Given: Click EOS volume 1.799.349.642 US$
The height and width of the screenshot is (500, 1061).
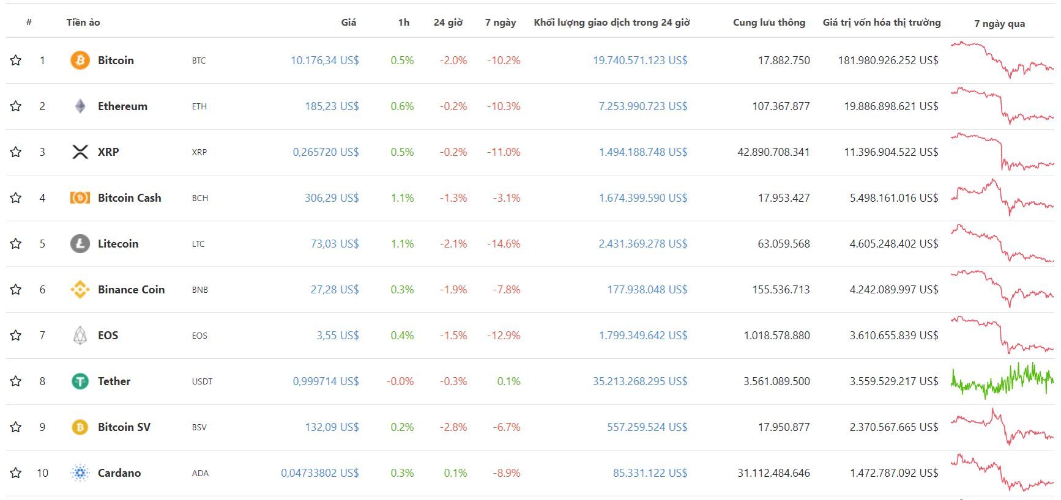Looking at the screenshot, I should click(x=643, y=335).
